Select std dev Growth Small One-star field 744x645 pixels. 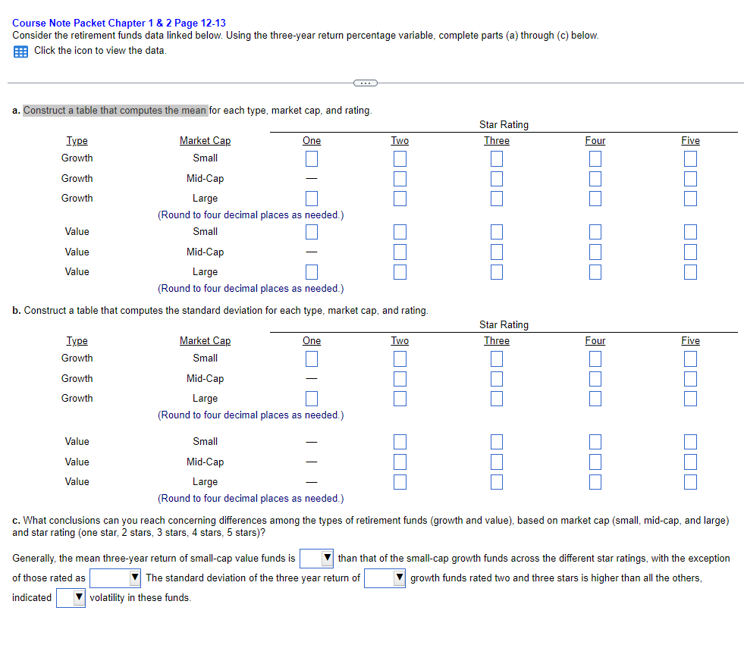click(x=312, y=359)
